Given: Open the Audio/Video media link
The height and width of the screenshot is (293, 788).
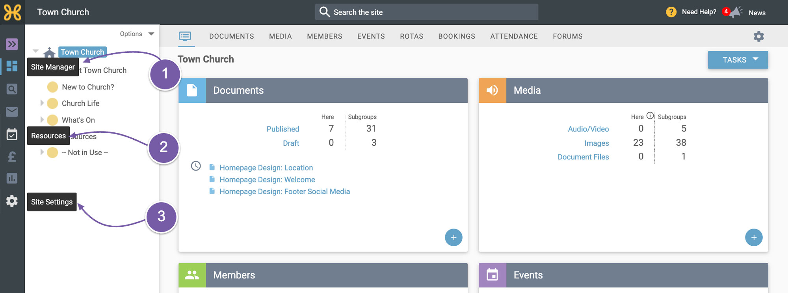Looking at the screenshot, I should coord(589,129).
